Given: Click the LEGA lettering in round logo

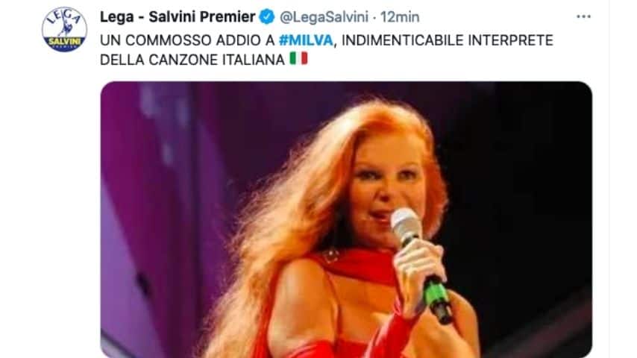Looking at the screenshot, I should (65, 18).
